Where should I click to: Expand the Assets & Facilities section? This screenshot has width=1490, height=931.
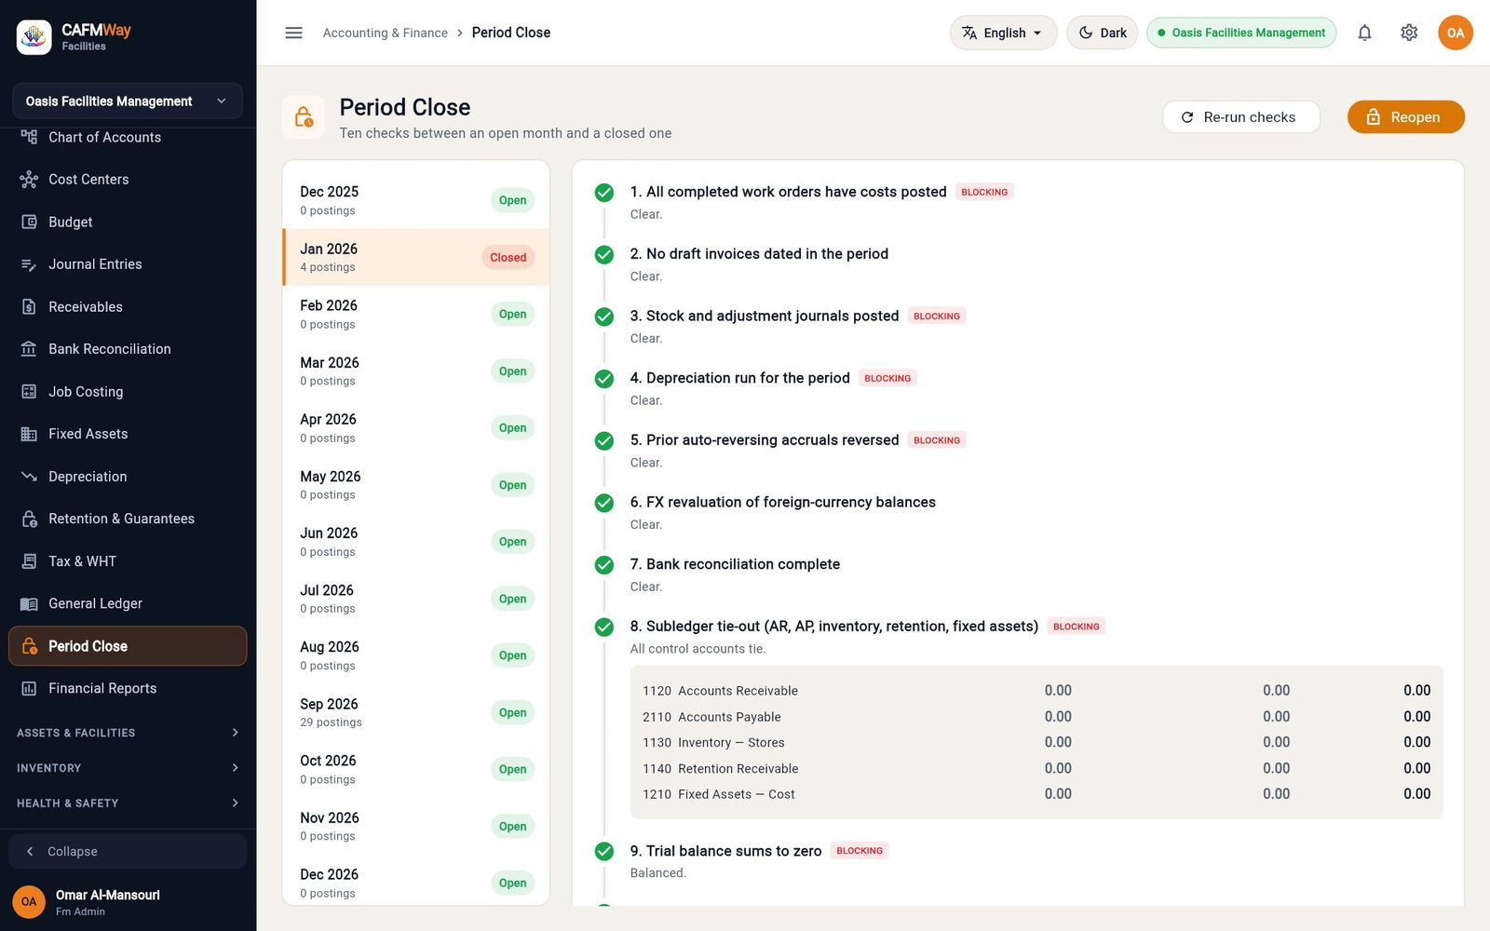point(128,733)
